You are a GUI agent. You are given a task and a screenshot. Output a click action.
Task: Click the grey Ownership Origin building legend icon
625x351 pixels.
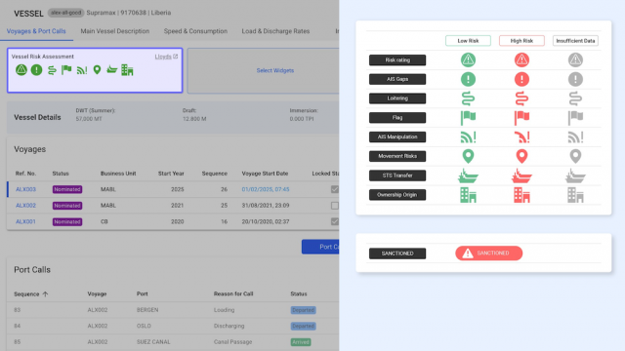coord(575,195)
